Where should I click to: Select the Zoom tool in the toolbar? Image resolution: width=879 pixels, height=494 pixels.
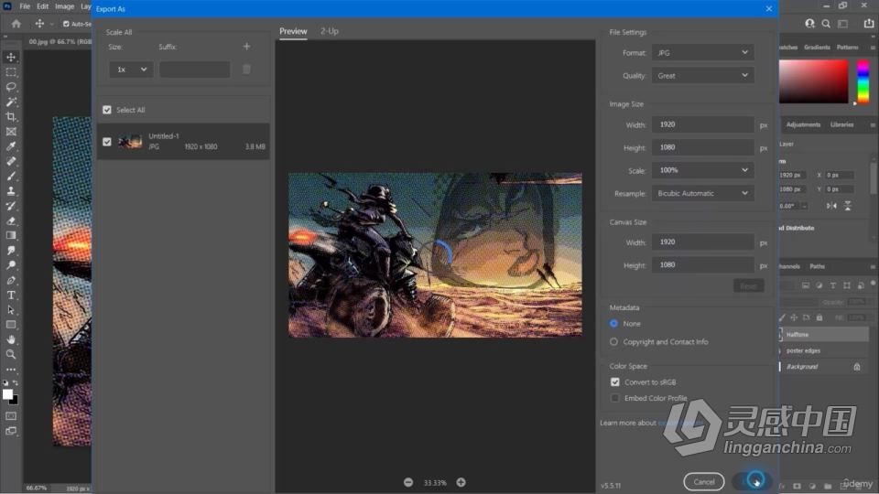(x=11, y=355)
